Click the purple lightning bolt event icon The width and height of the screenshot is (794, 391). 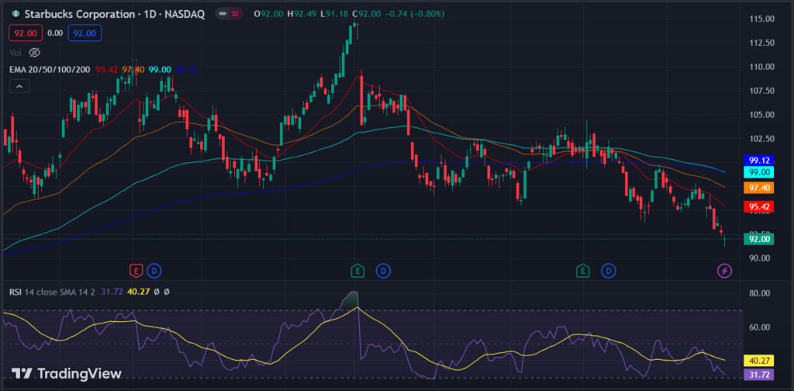click(x=725, y=271)
